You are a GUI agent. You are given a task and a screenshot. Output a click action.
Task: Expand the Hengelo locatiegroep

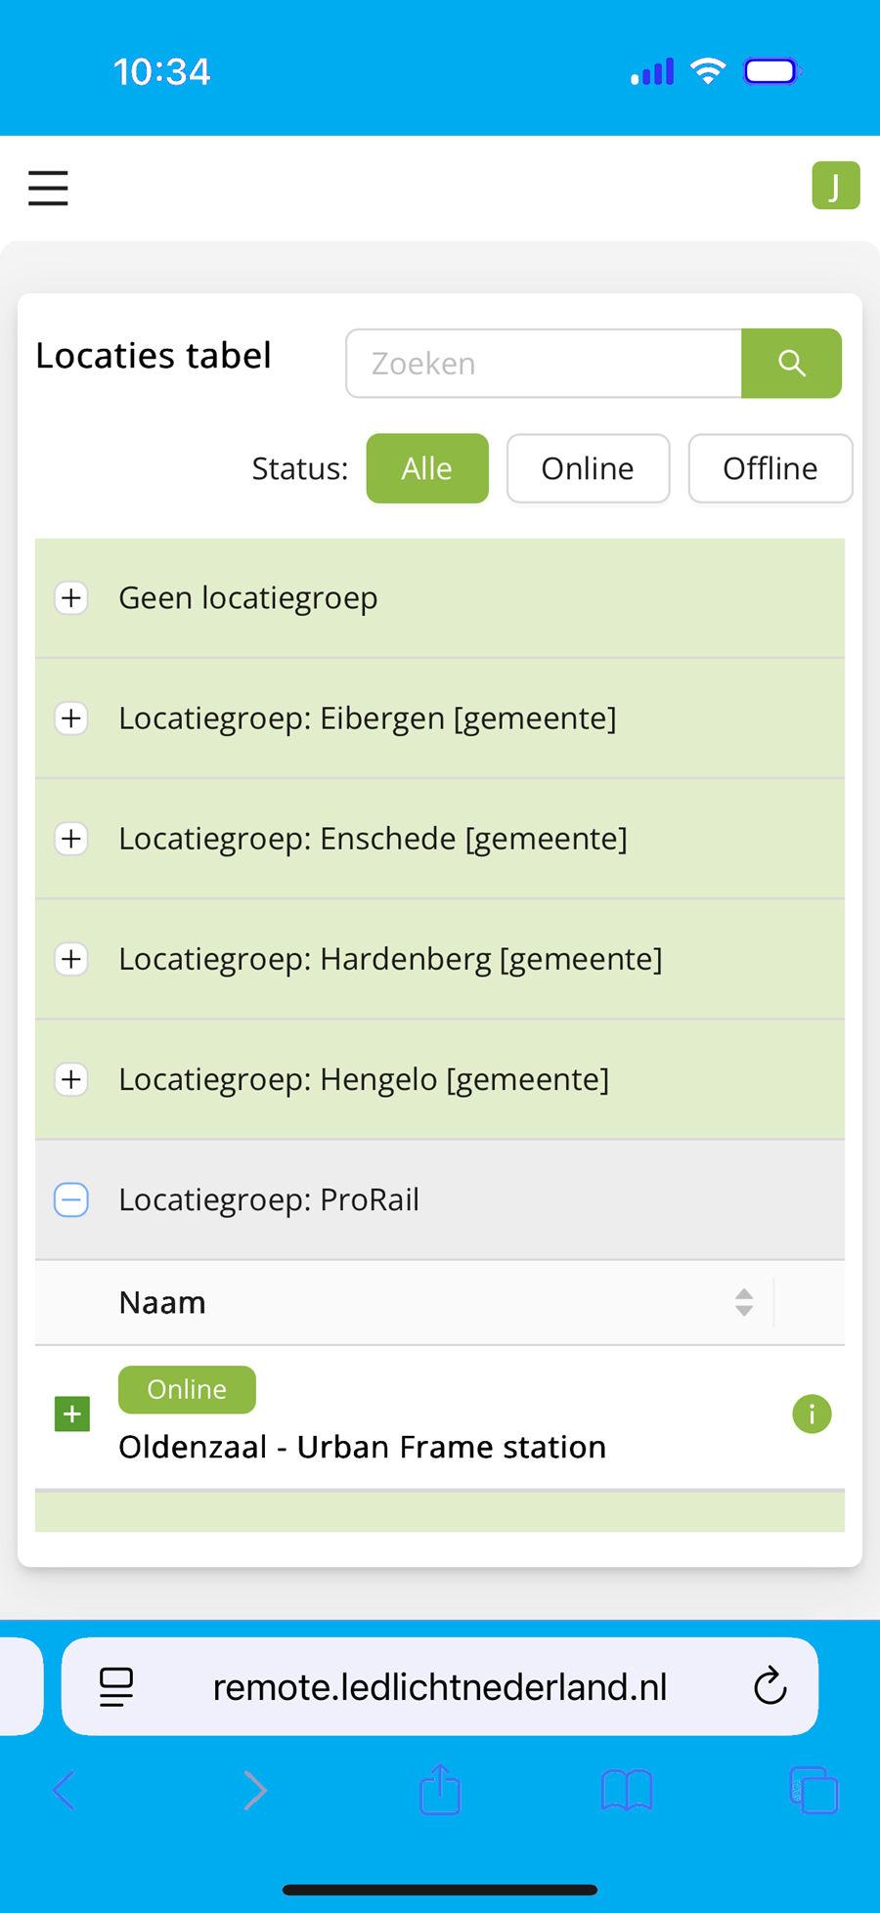[70, 1079]
